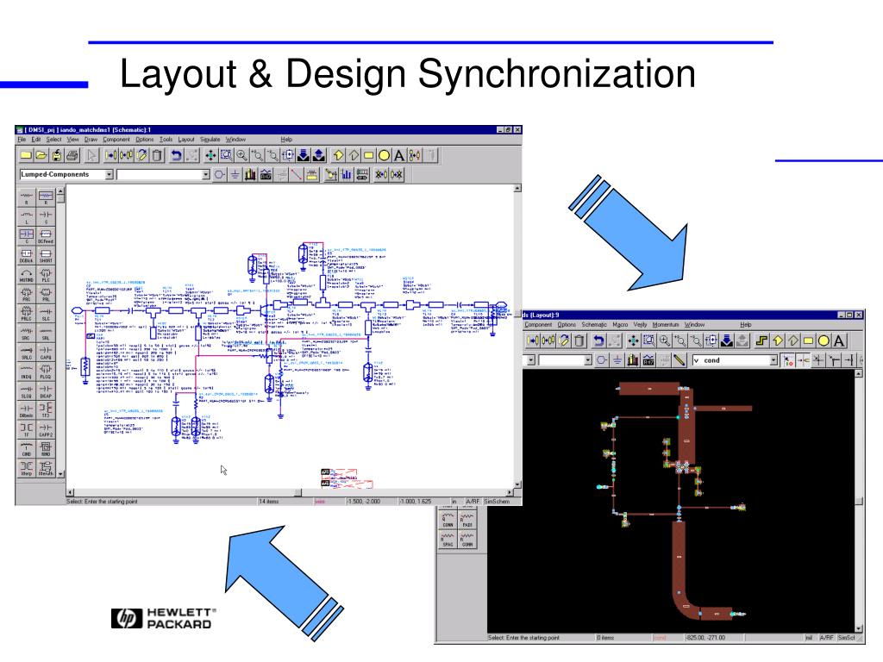Image resolution: width=883 pixels, height=662 pixels.
Task: Toggle the first snap mode button in Layout
Action: (x=788, y=359)
